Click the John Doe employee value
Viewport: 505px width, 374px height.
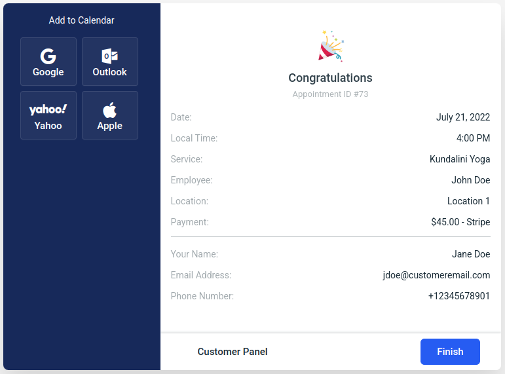tap(470, 180)
